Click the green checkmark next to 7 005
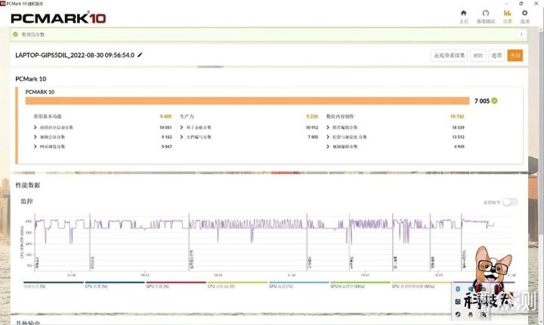This screenshot has height=325, width=544. (x=494, y=101)
